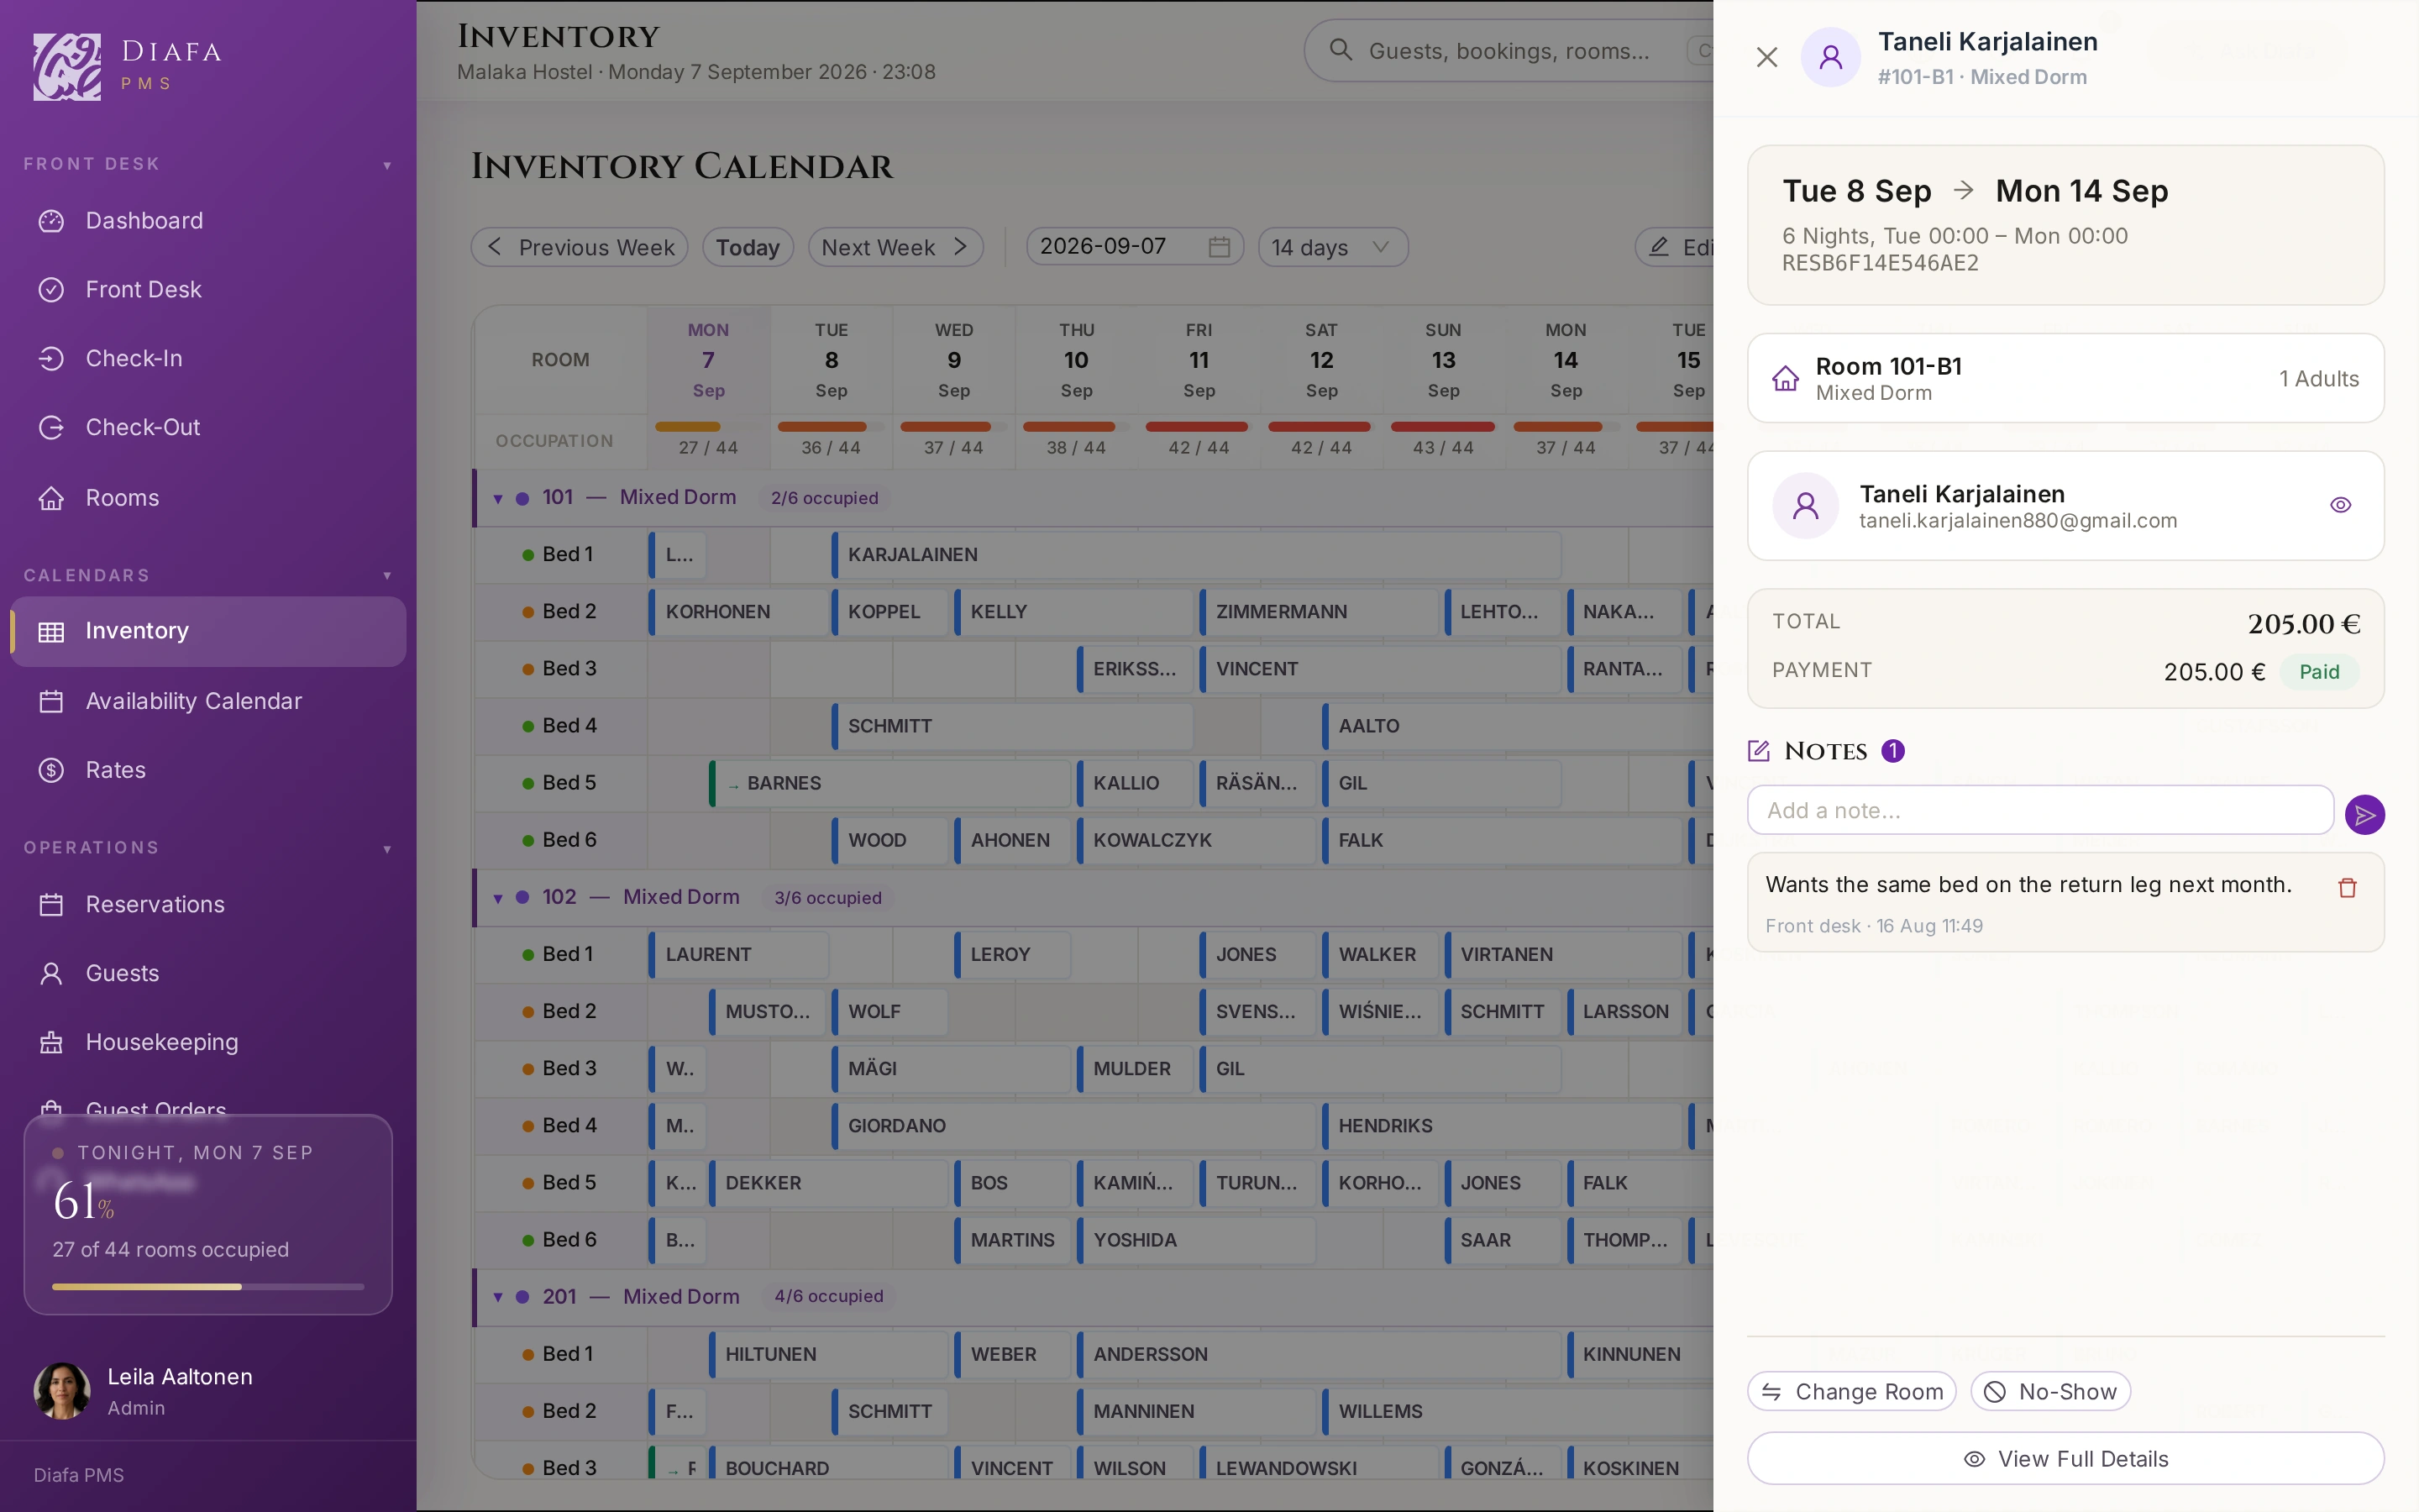Viewport: 2419px width, 1512px height.
Task: Open the calendar date picker icon
Action: [x=1219, y=247]
